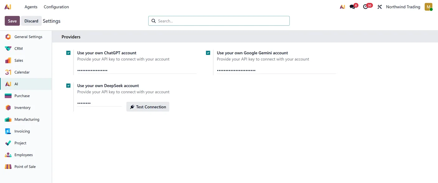The image size is (438, 183).
Task: Open the user avatar M menu
Action: click(x=428, y=7)
